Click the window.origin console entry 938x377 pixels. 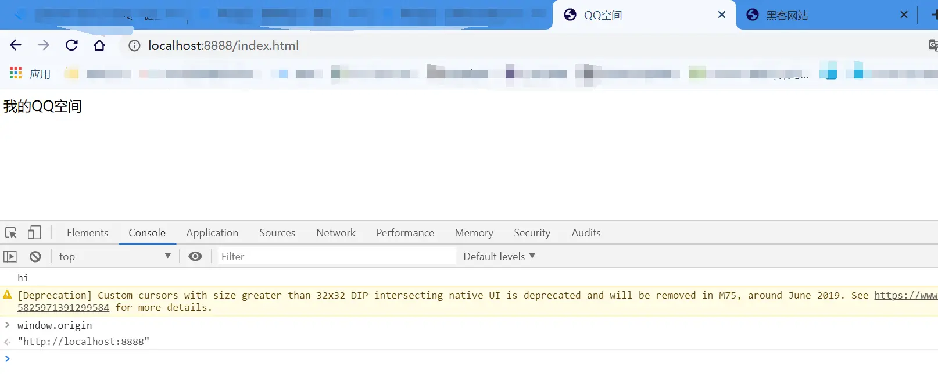55,325
